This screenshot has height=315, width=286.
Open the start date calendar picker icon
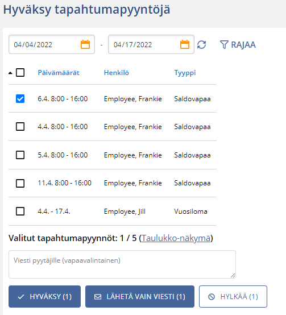click(85, 44)
